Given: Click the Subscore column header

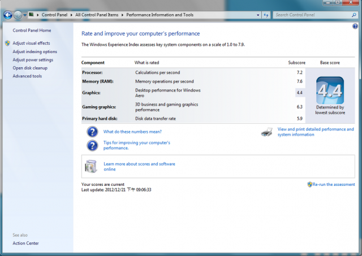Looking at the screenshot, I should pyautogui.click(x=296, y=63).
